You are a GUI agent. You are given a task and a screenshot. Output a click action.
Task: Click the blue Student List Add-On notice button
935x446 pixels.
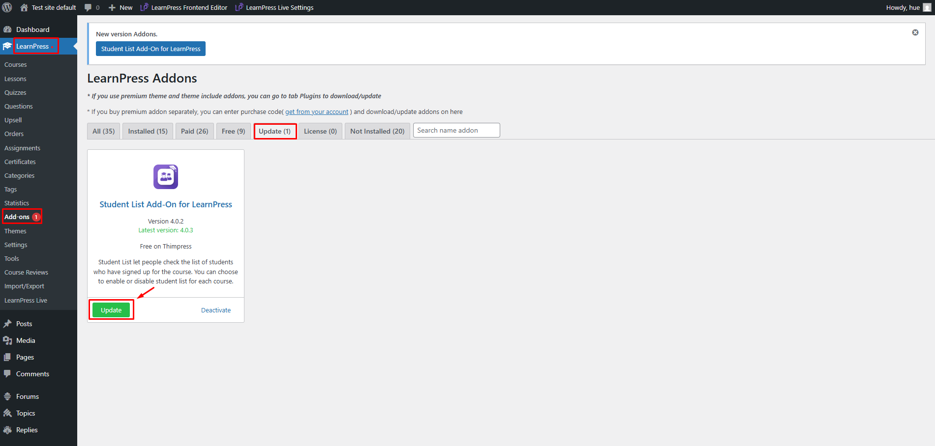151,49
